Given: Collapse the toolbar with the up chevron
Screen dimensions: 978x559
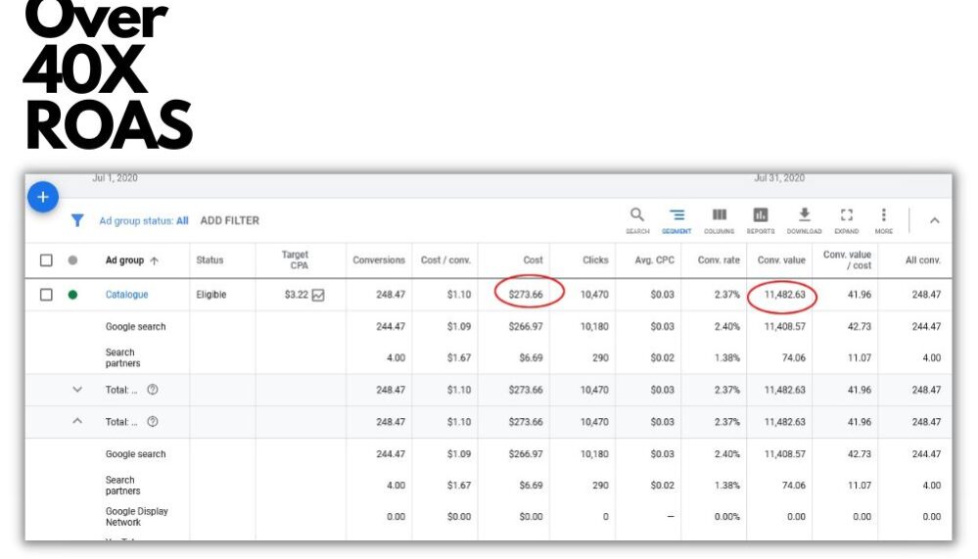Looking at the screenshot, I should (934, 221).
